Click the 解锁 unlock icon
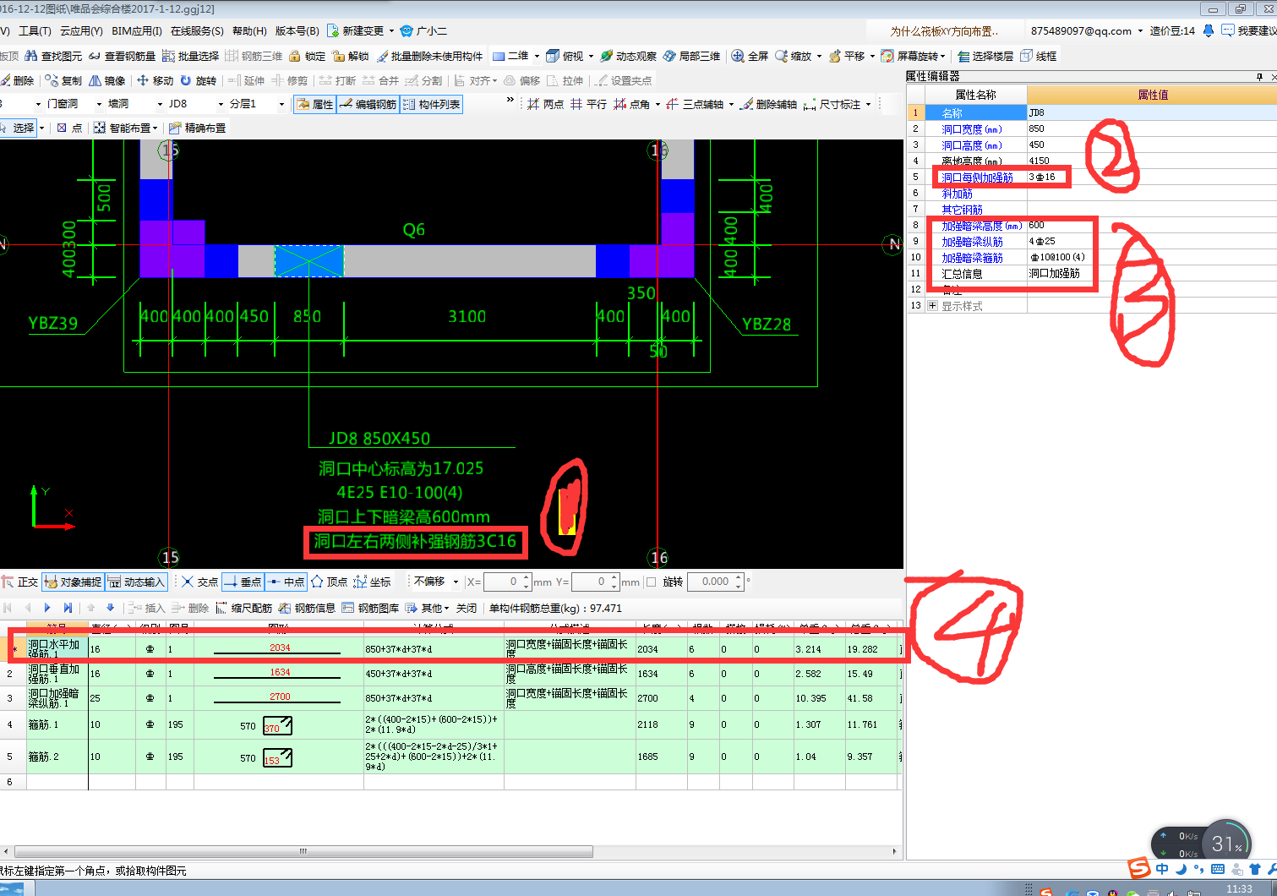Image resolution: width=1277 pixels, height=896 pixels. (x=351, y=56)
